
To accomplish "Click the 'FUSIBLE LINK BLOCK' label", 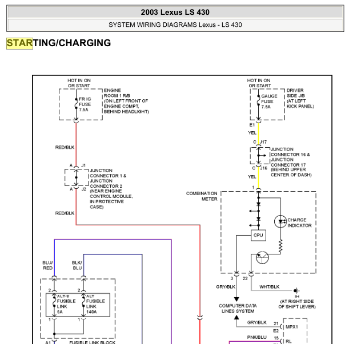I will pos(92,342).
